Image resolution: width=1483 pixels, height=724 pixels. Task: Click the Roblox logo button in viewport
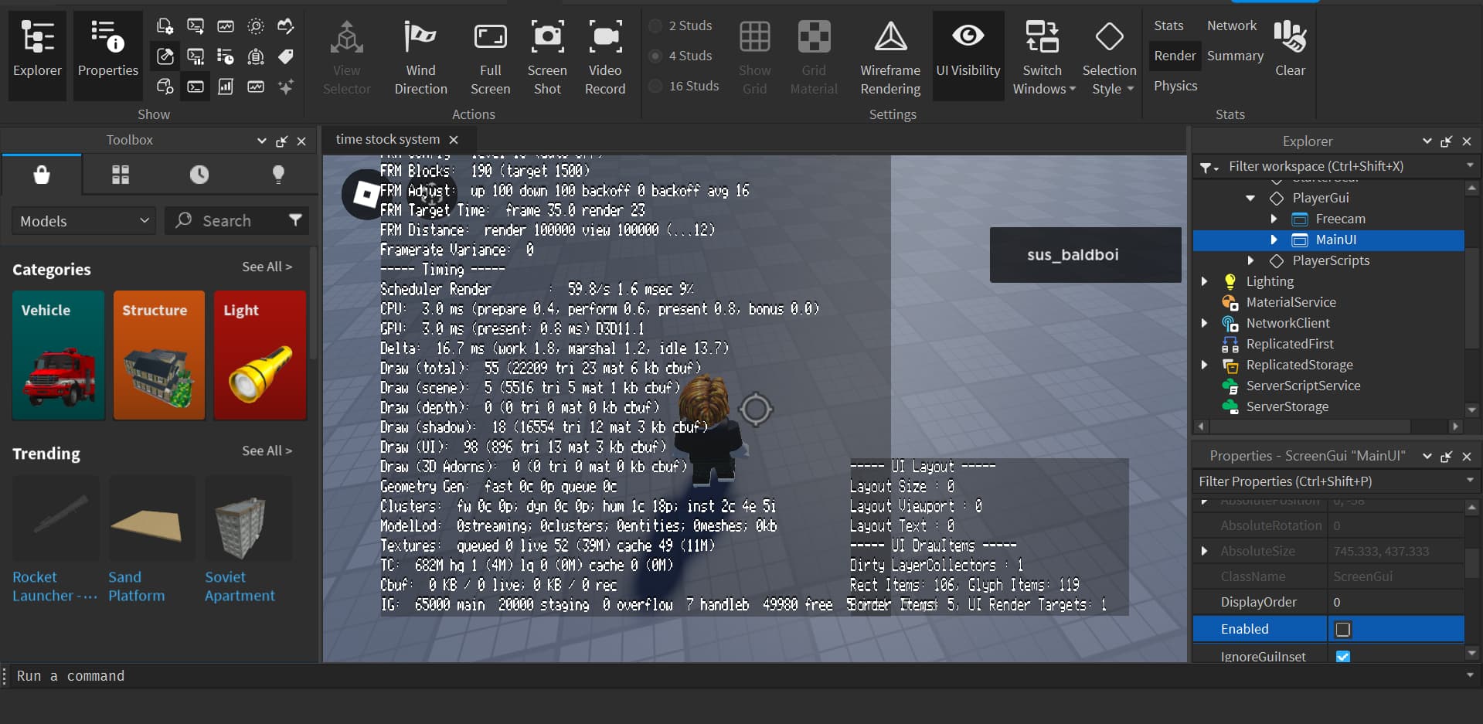[365, 195]
